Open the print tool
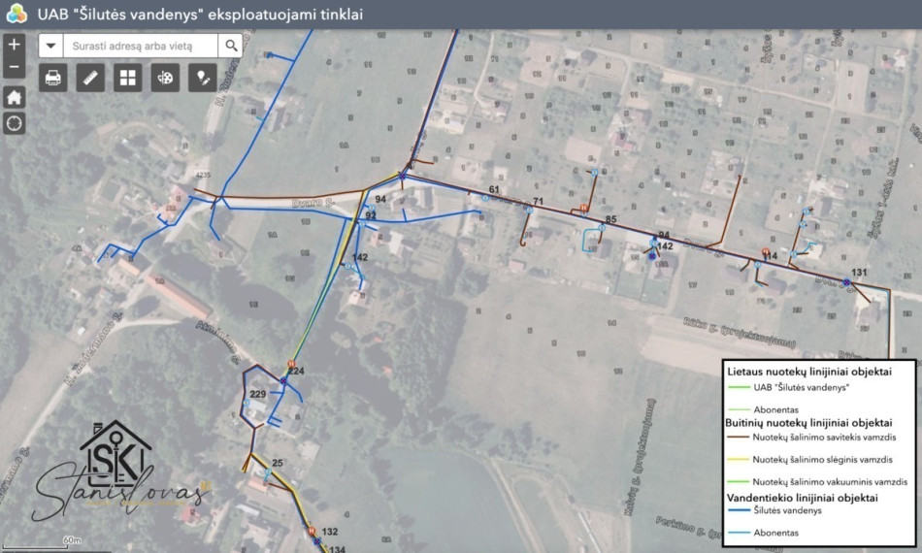922x553 pixels. pos(53,78)
